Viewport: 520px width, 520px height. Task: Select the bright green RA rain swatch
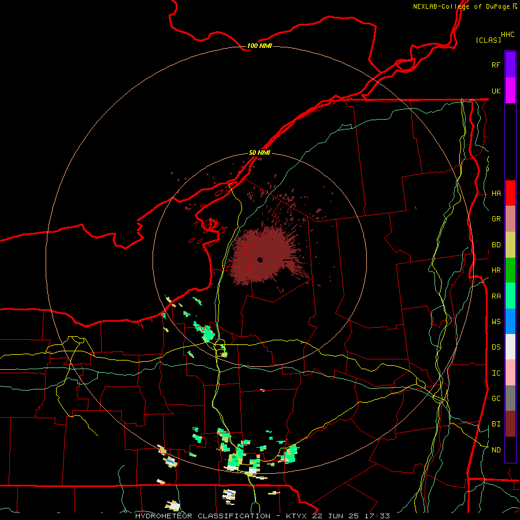(x=510, y=296)
